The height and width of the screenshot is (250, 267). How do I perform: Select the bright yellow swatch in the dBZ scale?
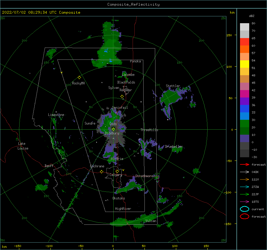(244, 64)
